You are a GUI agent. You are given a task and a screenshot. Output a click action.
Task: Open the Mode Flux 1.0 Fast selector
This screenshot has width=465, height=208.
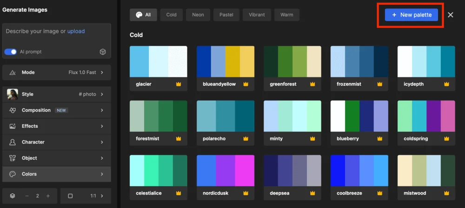pos(56,73)
